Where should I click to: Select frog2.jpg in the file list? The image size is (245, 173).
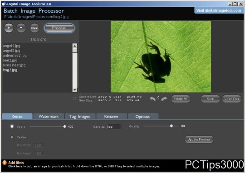pyautogui.click(x=10, y=70)
